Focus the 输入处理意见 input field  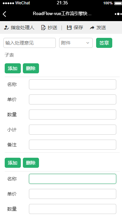[30, 43]
